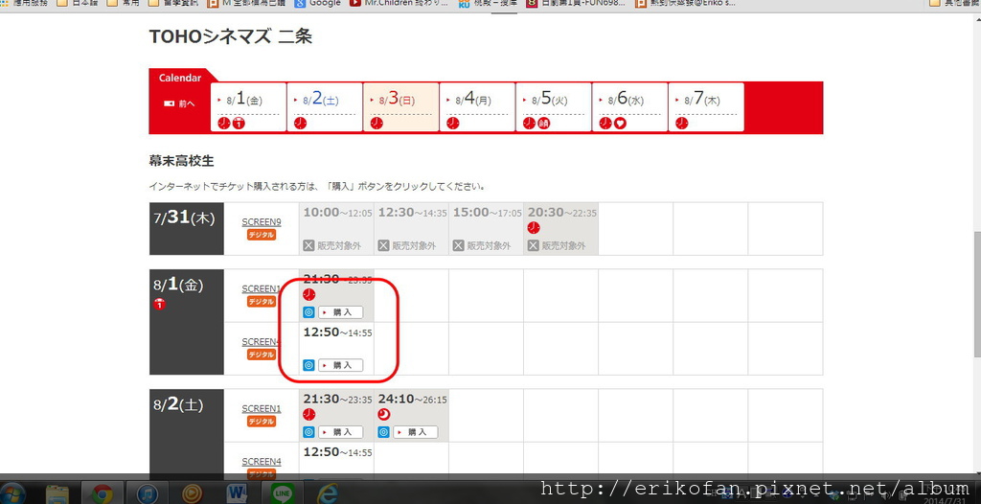Click the midnight moon icon in 8/2 24:10 slot
The height and width of the screenshot is (504, 981).
click(384, 415)
